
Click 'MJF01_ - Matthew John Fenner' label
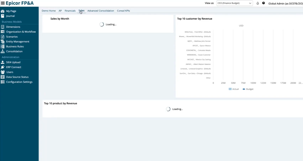click(x=199, y=41)
